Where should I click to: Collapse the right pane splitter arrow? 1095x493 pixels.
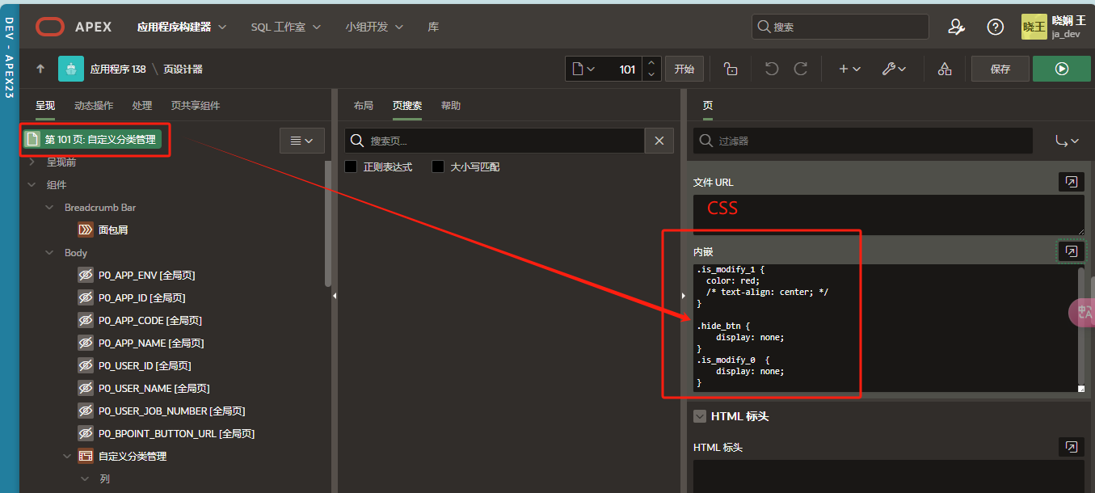(684, 297)
